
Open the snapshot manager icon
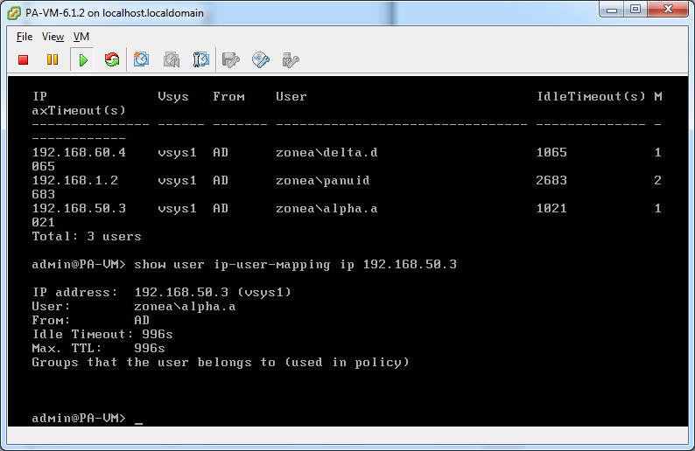201,59
